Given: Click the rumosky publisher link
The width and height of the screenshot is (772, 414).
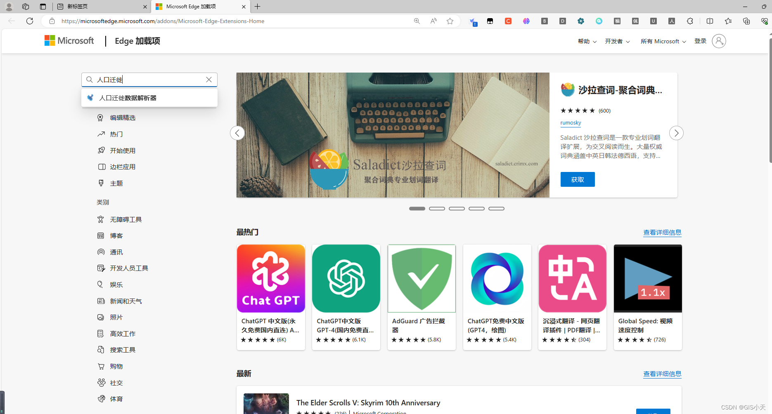Looking at the screenshot, I should pyautogui.click(x=571, y=123).
